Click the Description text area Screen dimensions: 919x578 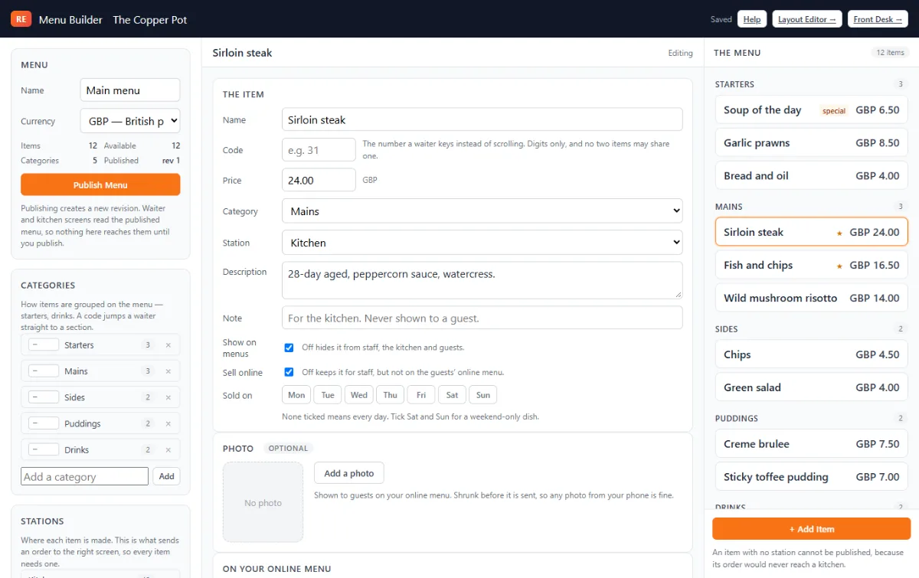[482, 280]
